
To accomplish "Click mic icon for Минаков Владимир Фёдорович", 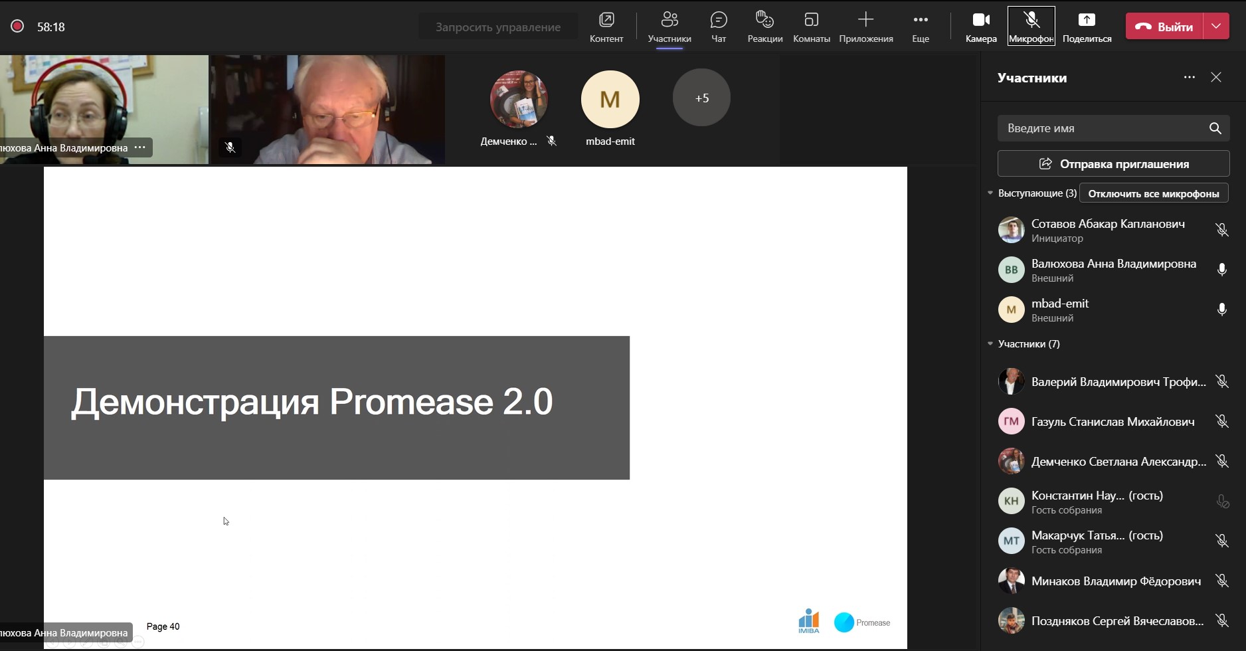I will pyautogui.click(x=1221, y=581).
